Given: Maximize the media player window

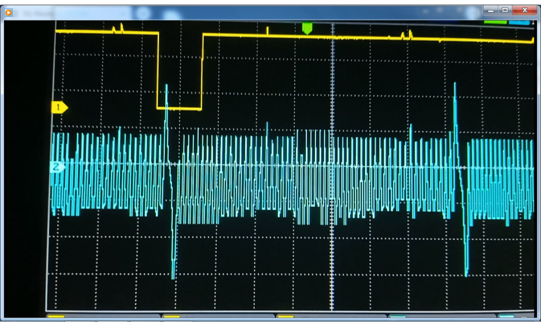Looking at the screenshot, I should 504,10.
